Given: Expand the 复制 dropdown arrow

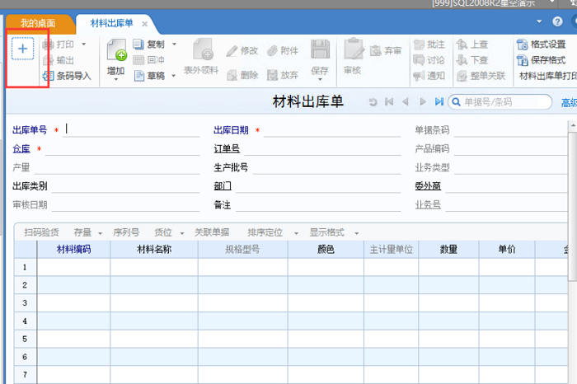Looking at the screenshot, I should [174, 44].
